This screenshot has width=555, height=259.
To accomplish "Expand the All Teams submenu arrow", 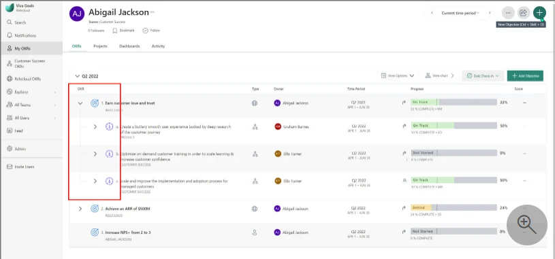I will [55, 105].
